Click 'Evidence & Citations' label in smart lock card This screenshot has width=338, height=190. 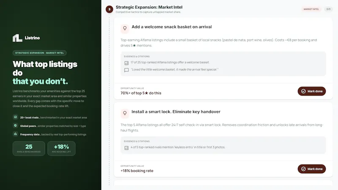(136, 141)
